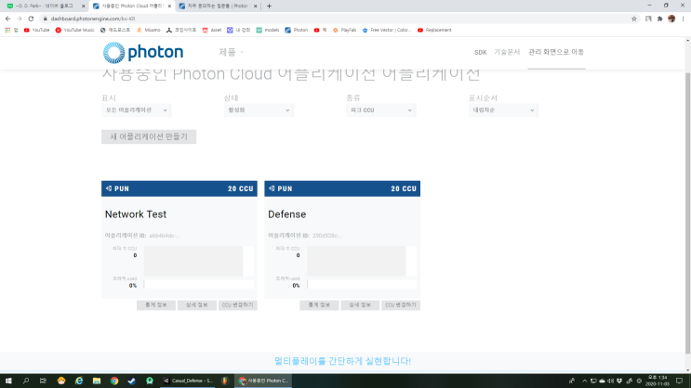Image resolution: width=691 pixels, height=388 pixels.
Task: Open the Replacement bookmark
Action: [x=434, y=30]
